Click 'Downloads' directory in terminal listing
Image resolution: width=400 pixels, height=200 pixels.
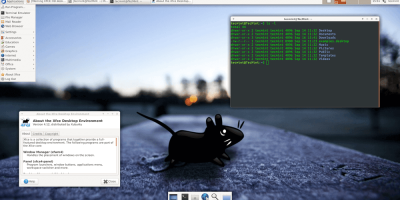[327, 38]
